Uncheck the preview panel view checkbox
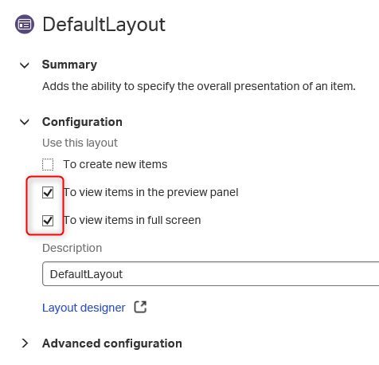Image resolution: width=379 pixels, height=365 pixels. pos(48,192)
